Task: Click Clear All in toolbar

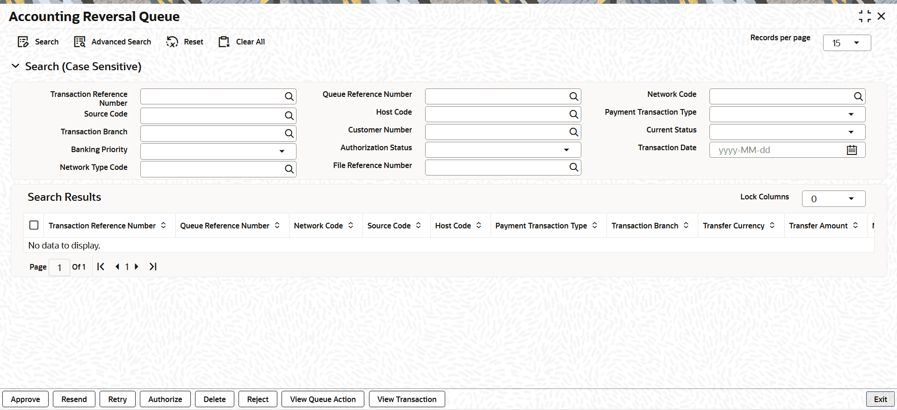Action: 241,42
